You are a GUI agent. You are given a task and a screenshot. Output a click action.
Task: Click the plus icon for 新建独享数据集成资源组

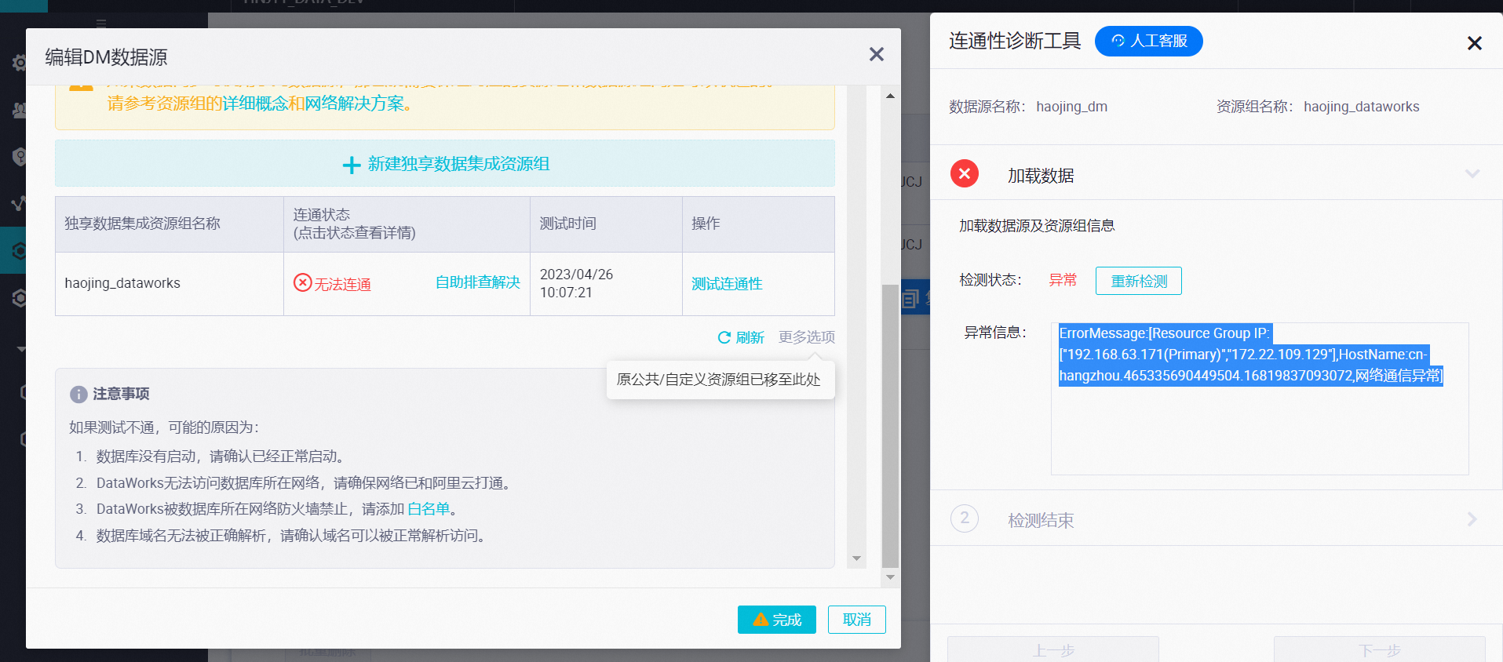(352, 165)
